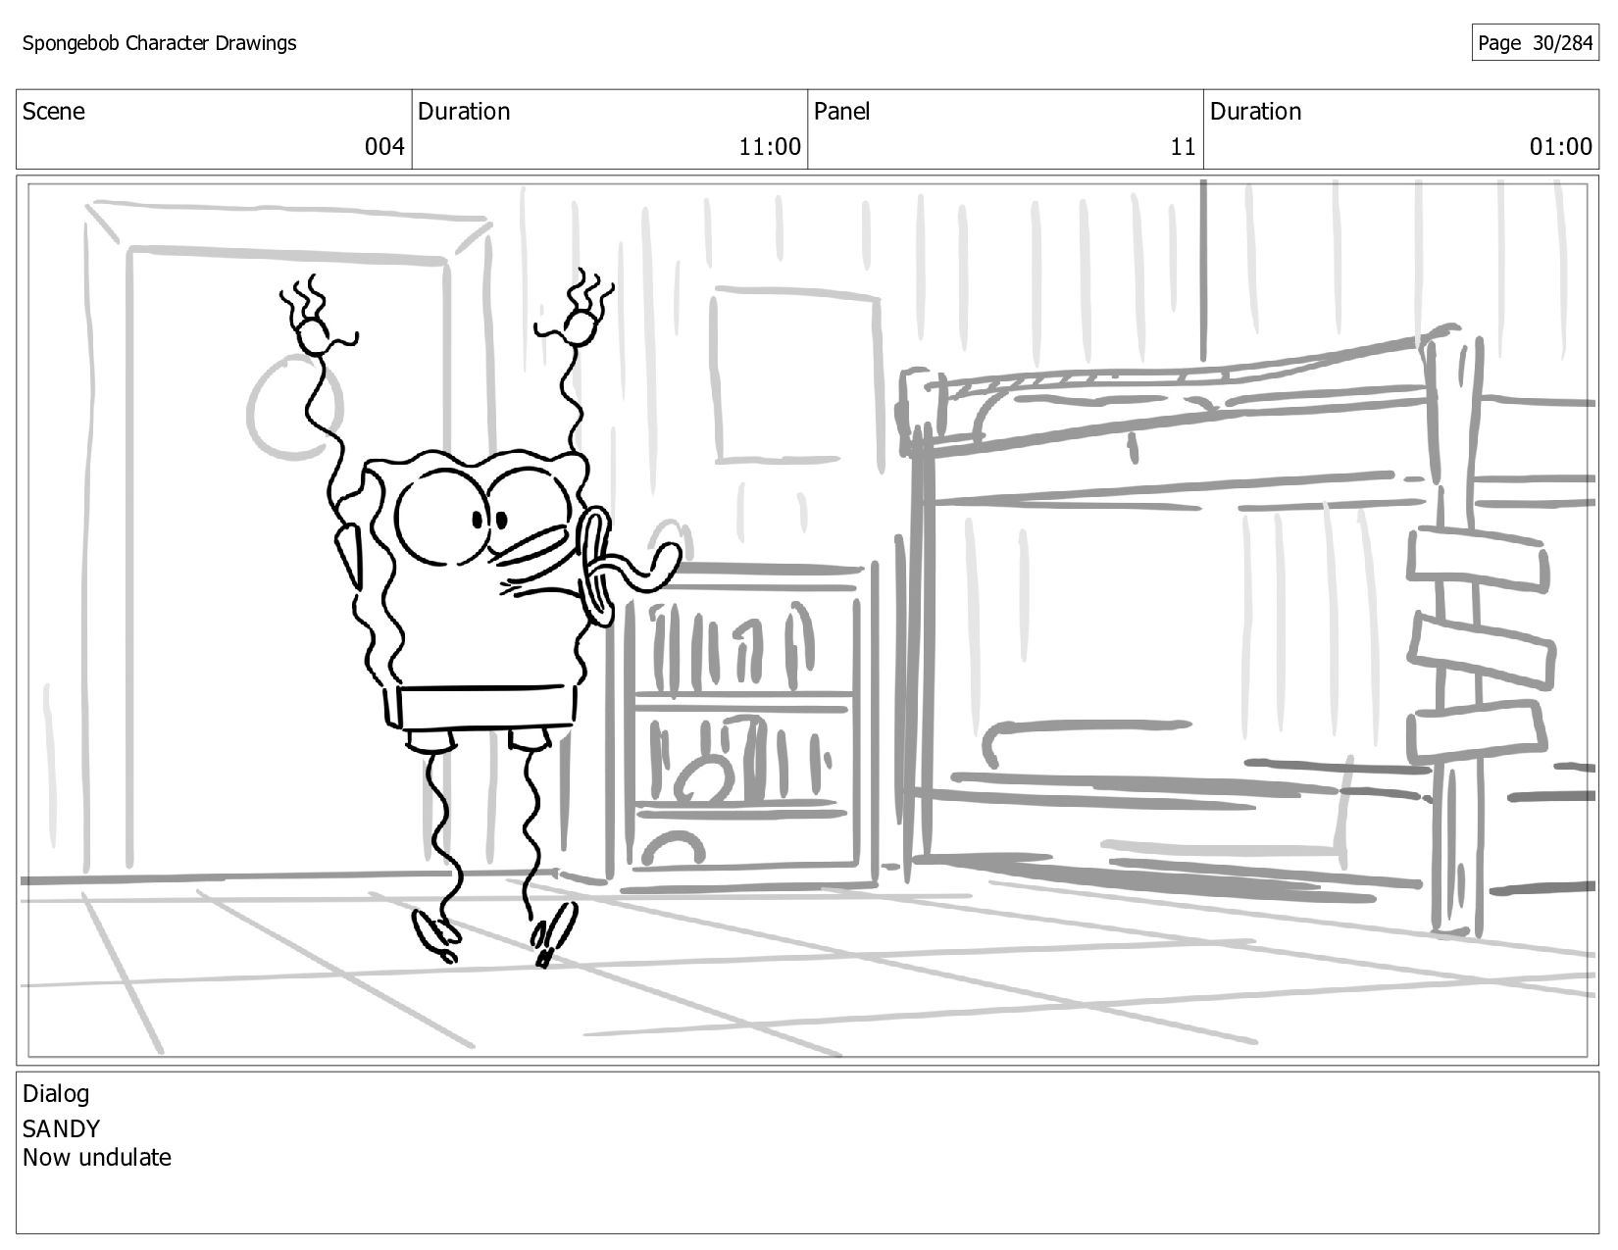Click the scene number '004'
This screenshot has width=1618, height=1250.
coord(384,147)
